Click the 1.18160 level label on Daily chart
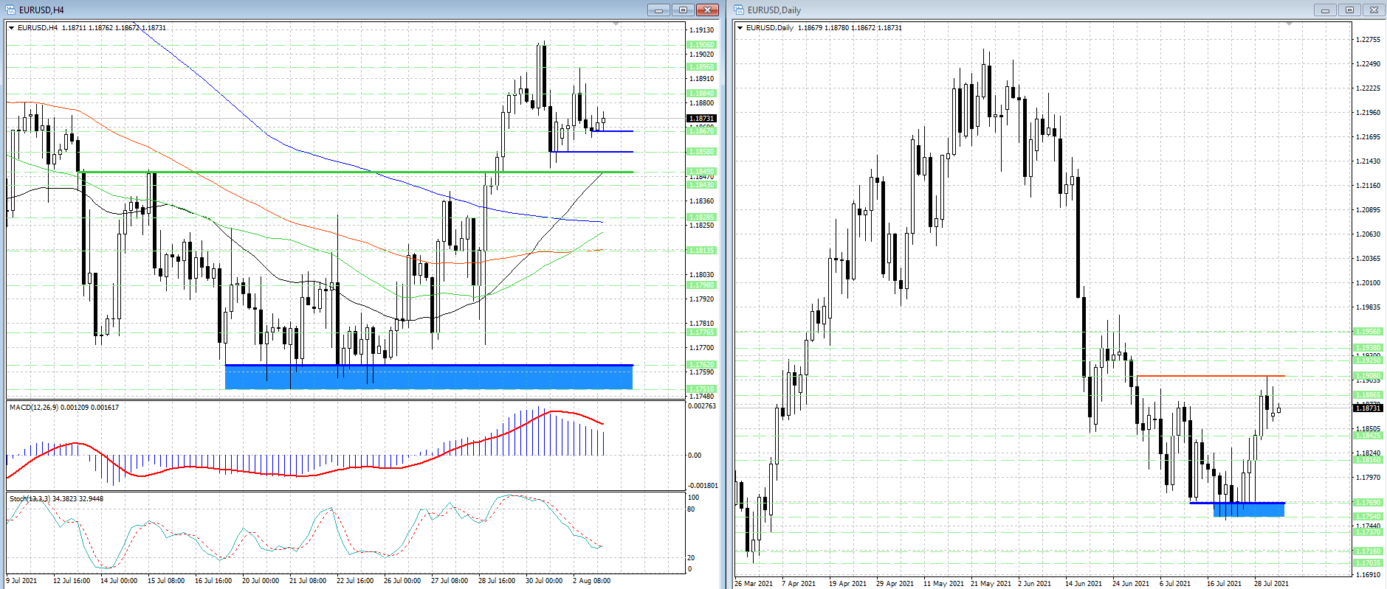The width and height of the screenshot is (1387, 589). point(1368,460)
